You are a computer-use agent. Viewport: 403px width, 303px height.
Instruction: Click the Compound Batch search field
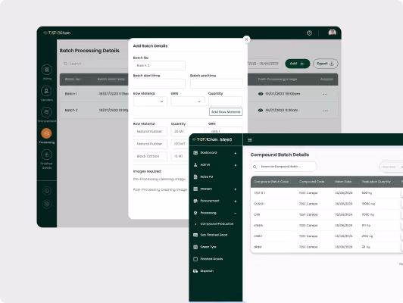(x=284, y=167)
